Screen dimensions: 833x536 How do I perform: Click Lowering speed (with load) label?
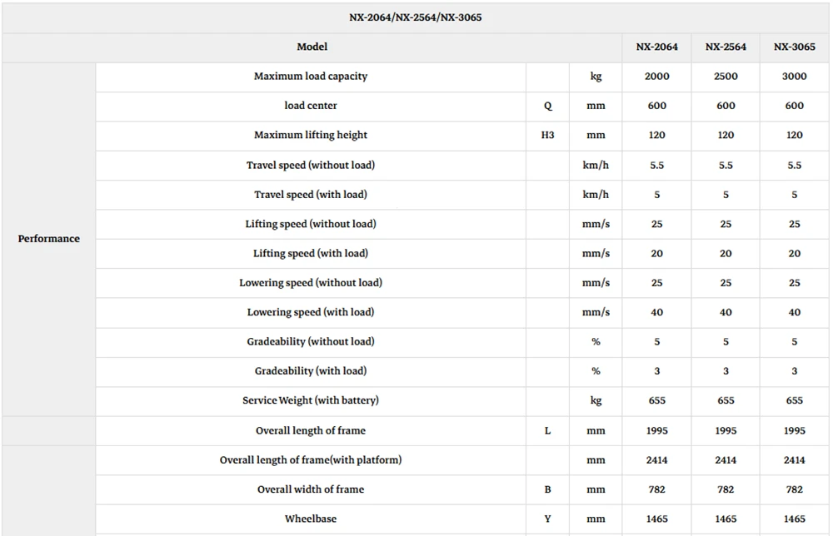[311, 312]
